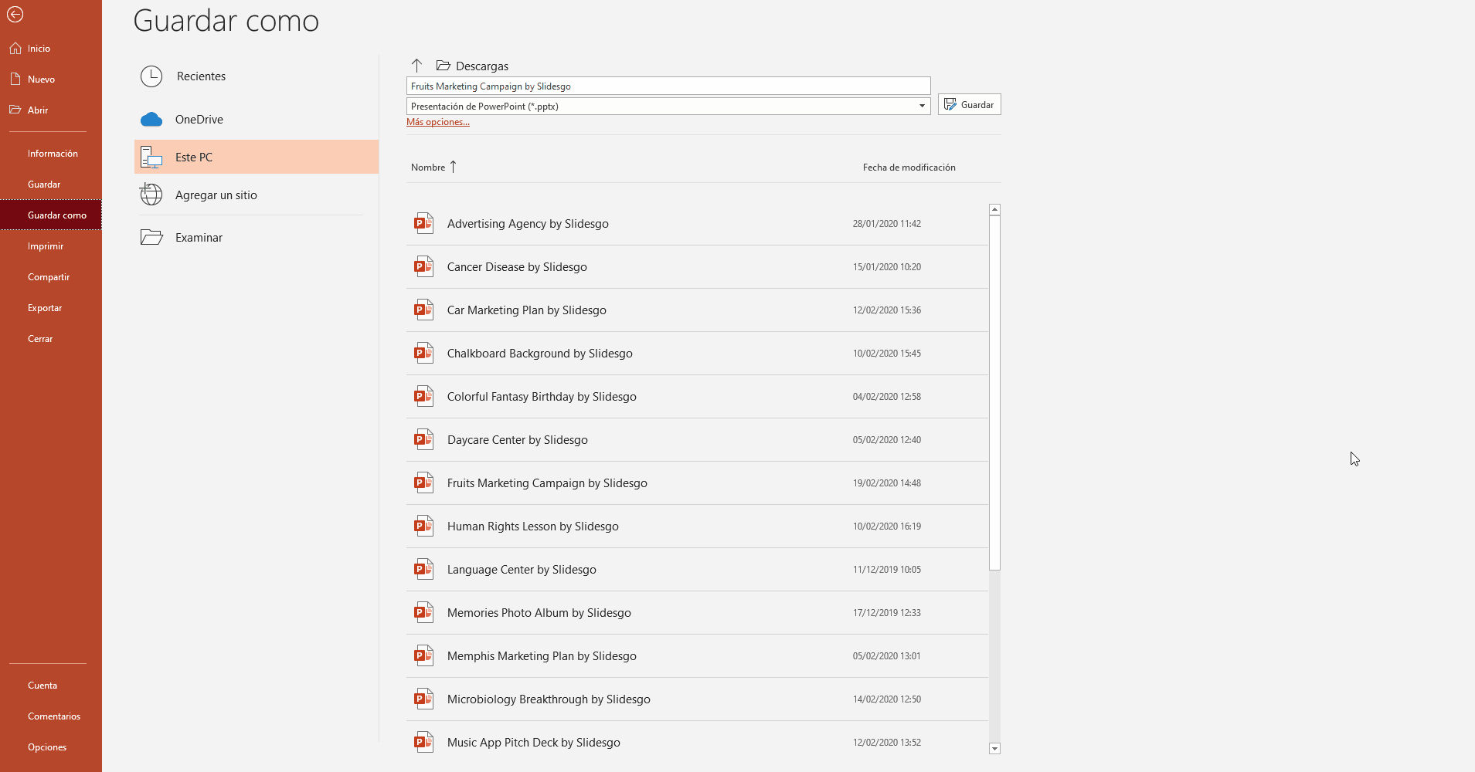The height and width of the screenshot is (772, 1475).
Task: Select Daycare Center by Slidesgo name
Action: coord(518,440)
